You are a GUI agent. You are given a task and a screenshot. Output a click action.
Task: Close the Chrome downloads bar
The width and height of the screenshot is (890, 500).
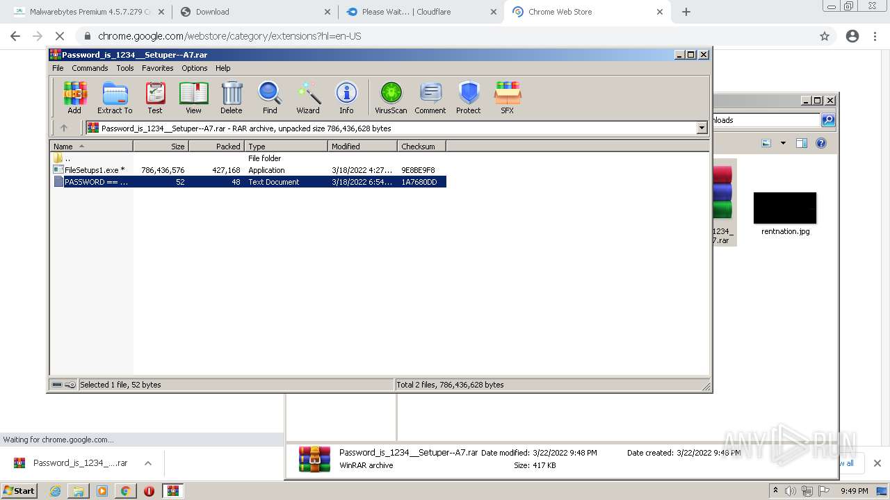(877, 463)
